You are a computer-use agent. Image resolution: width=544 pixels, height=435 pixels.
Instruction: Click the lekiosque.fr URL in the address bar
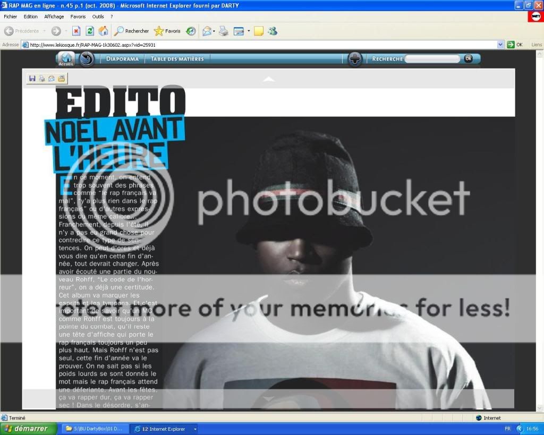pyautogui.click(x=92, y=45)
